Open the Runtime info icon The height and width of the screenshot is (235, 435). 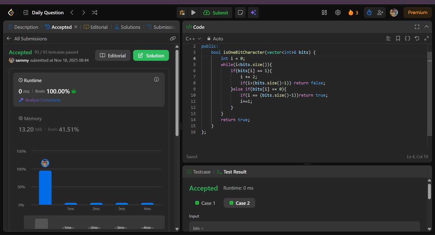pyautogui.click(x=157, y=79)
